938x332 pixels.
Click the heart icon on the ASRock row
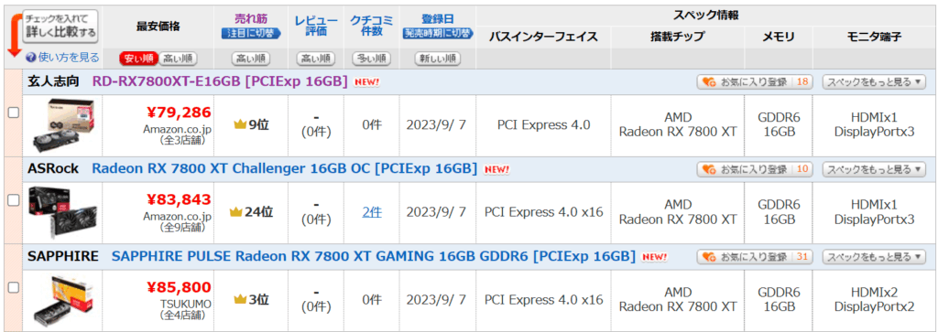click(x=708, y=169)
